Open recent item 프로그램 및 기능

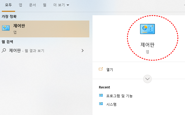119,96
